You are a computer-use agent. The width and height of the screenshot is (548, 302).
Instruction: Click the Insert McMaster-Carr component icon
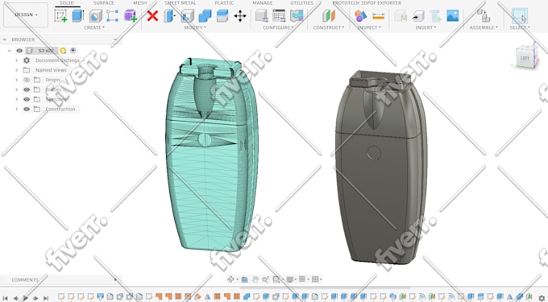[401, 16]
